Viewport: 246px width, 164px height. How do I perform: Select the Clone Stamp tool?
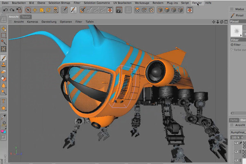tap(3, 65)
